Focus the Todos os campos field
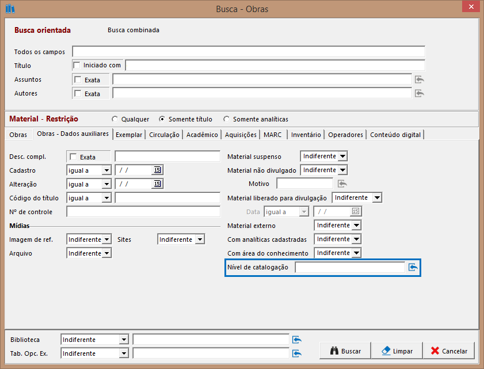Viewport: 484px width, 369px height. 249,51
